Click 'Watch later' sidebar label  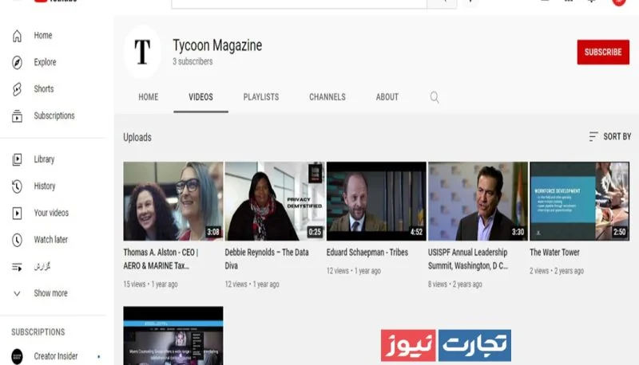[50, 240]
